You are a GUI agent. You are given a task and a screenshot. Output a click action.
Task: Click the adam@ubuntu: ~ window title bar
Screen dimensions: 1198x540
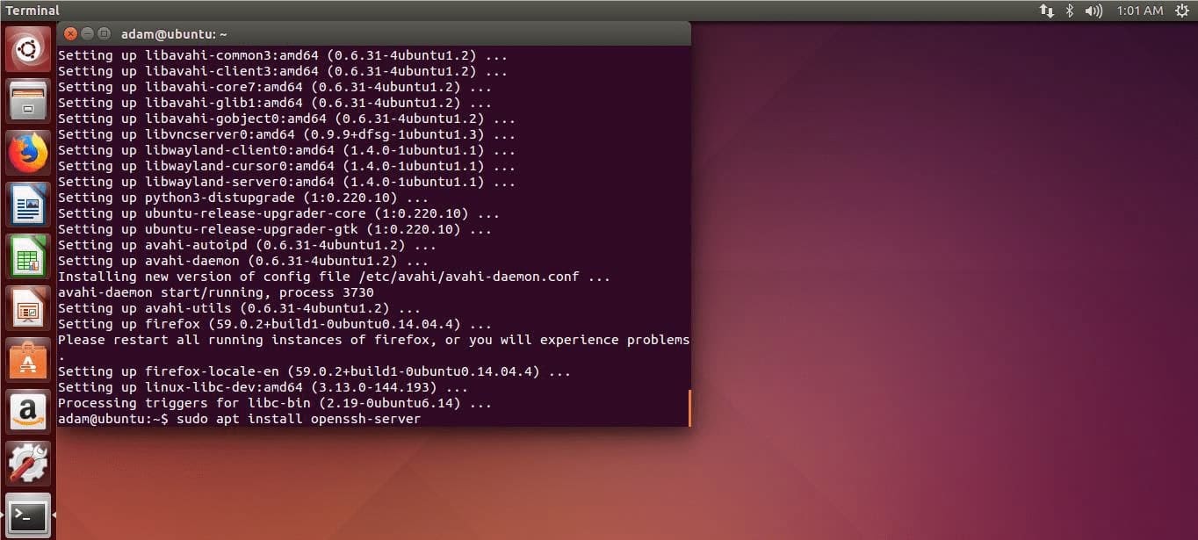coord(374,33)
